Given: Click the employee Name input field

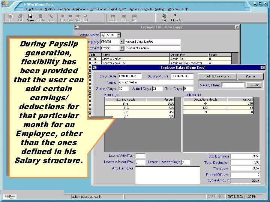Looking at the screenshot, I should point(156,82).
